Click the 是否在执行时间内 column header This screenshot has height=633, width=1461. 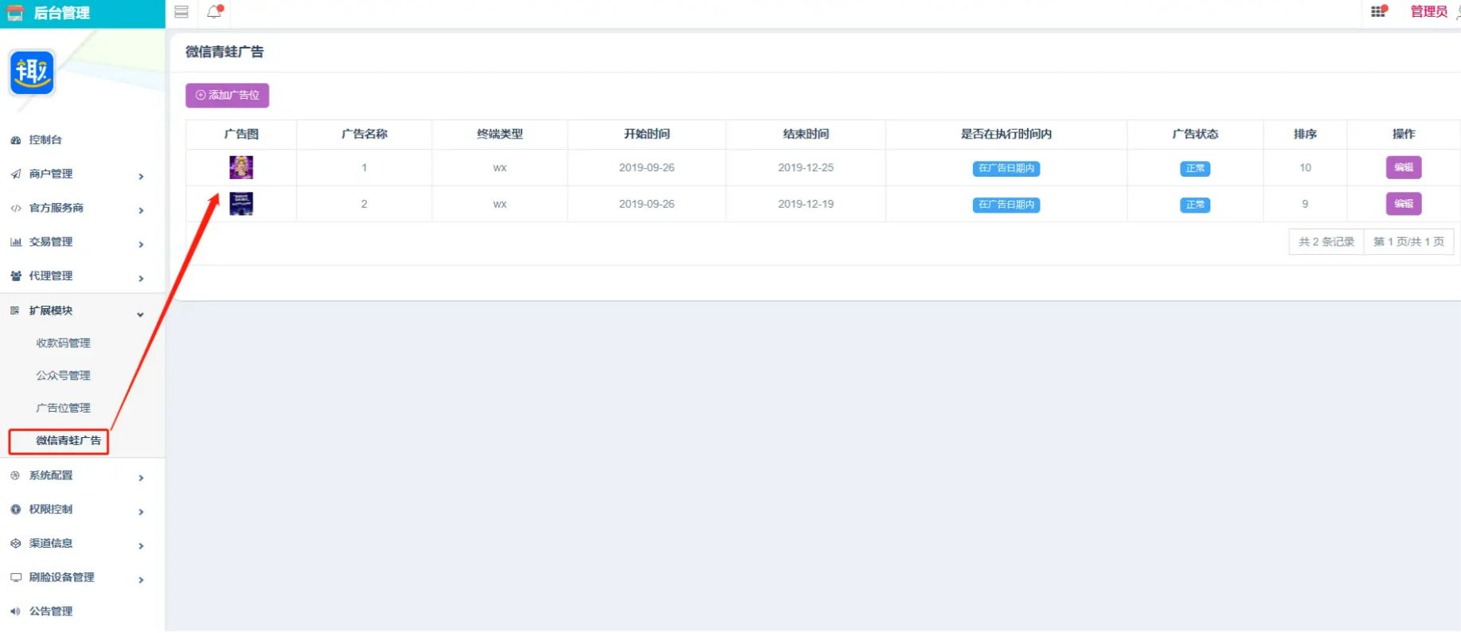click(x=1006, y=134)
